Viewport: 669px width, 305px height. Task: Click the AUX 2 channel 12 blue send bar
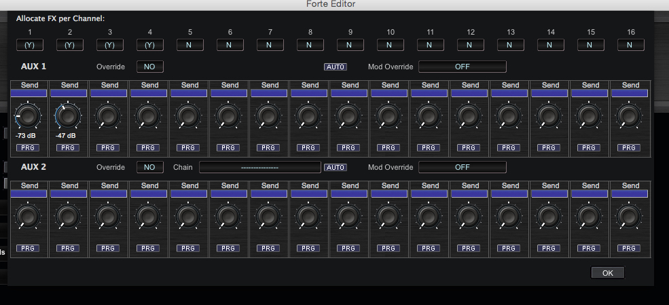click(x=469, y=194)
